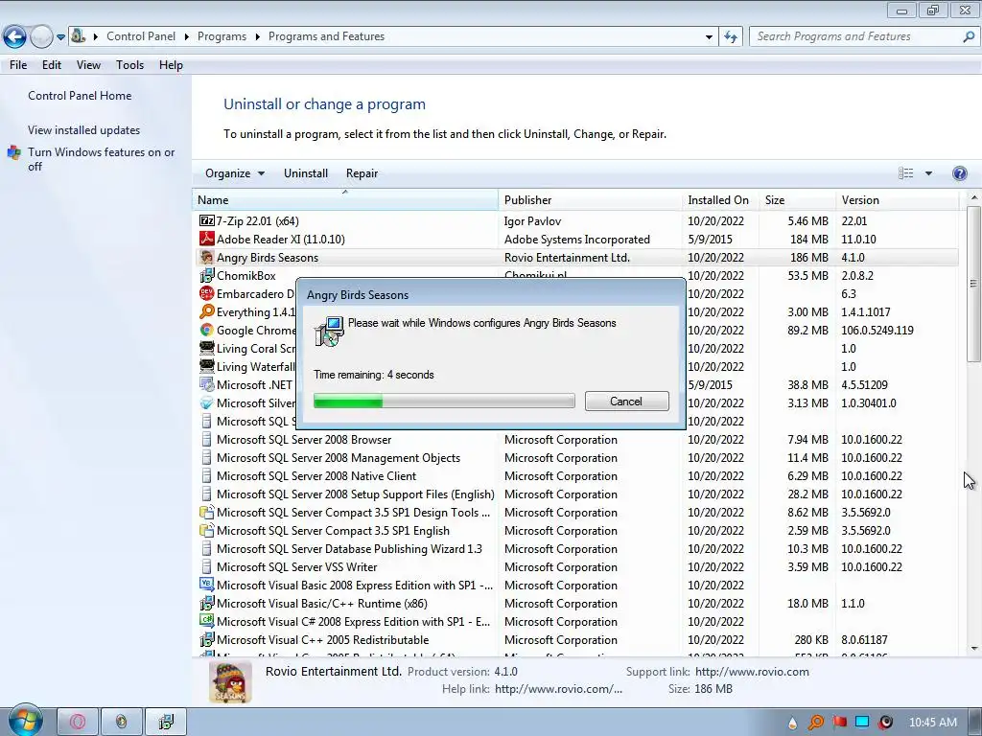Click the Visual Basic 2008 Express icon
The height and width of the screenshot is (736, 982).
coord(207,585)
